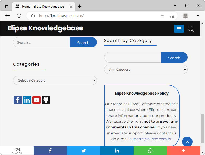
Task: Email suporte@elipse.com.br link
Action: [150, 139]
